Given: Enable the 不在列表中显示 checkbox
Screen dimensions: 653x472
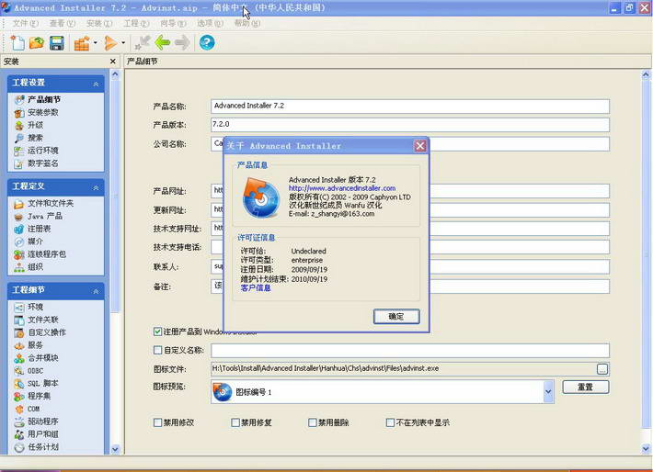Looking at the screenshot, I should pos(390,422).
